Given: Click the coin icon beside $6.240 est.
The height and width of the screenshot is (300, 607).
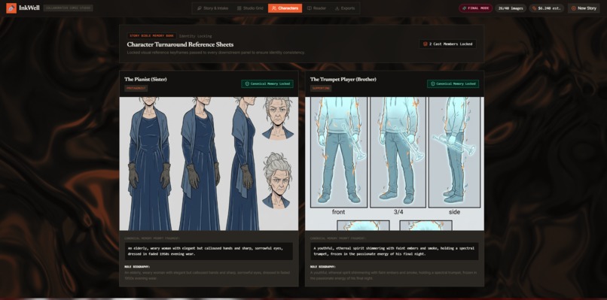Looking at the screenshot, I should (x=534, y=8).
